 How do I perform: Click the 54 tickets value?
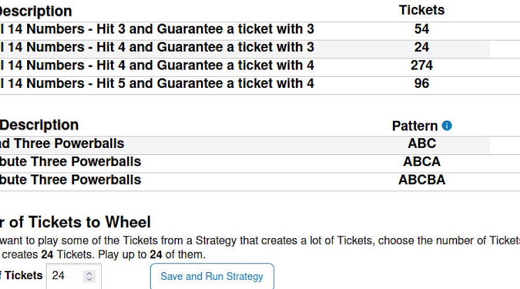[422, 29]
